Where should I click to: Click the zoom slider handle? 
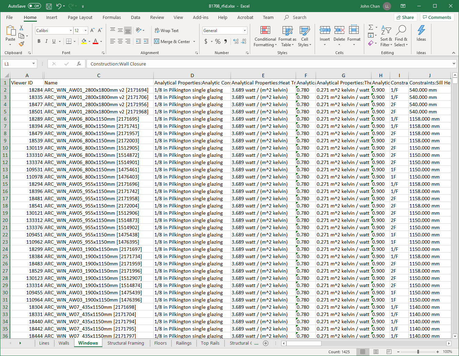tap(418, 352)
